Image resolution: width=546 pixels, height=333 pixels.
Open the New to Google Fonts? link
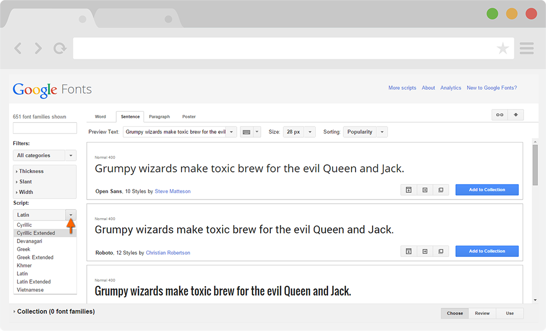(492, 88)
